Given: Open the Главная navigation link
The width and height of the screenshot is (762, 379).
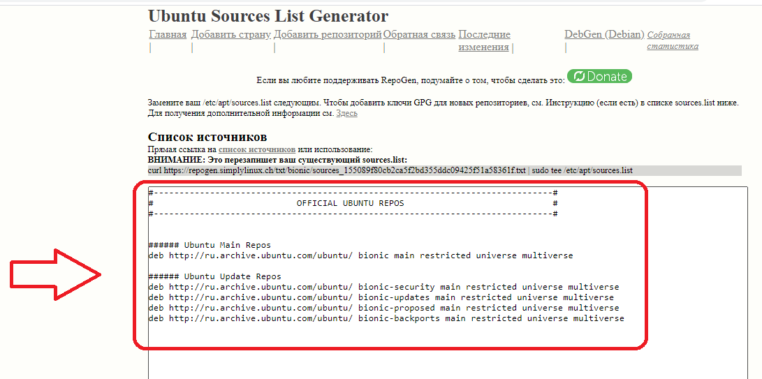Looking at the screenshot, I should tap(168, 34).
